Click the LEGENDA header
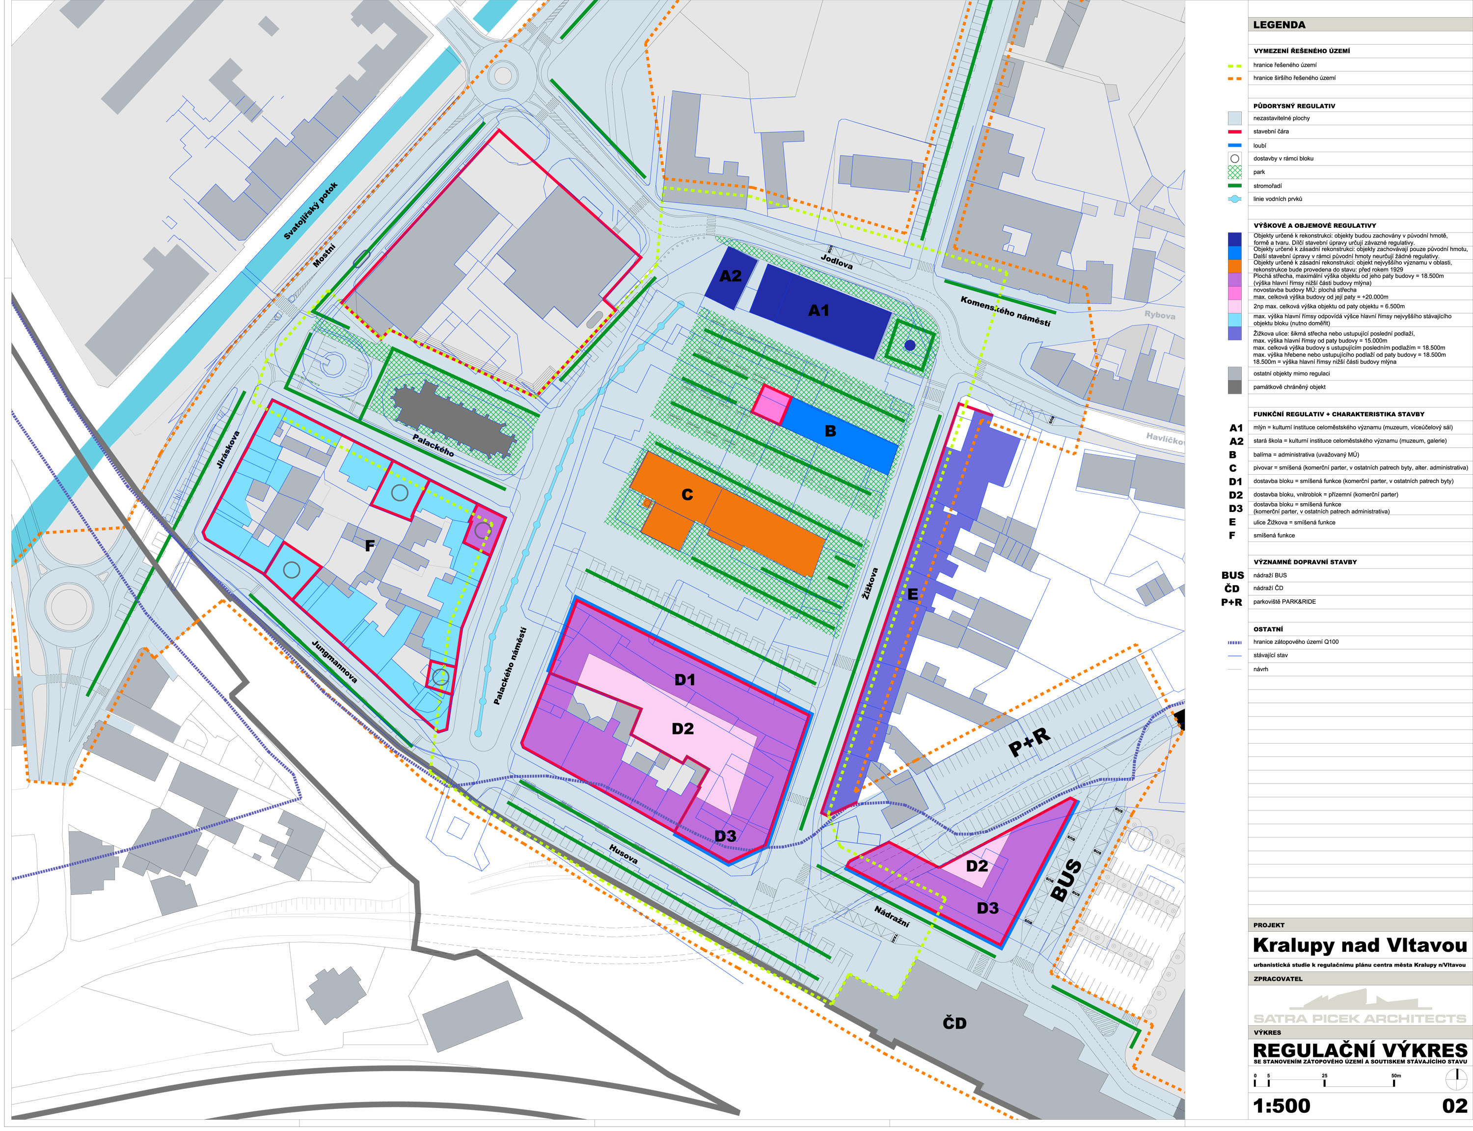Screen dimensions: 1473x1131 pyautogui.click(x=1279, y=25)
